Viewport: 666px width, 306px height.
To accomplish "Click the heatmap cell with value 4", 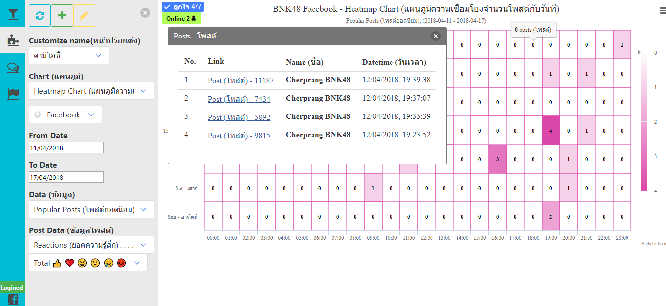I will pyautogui.click(x=550, y=131).
